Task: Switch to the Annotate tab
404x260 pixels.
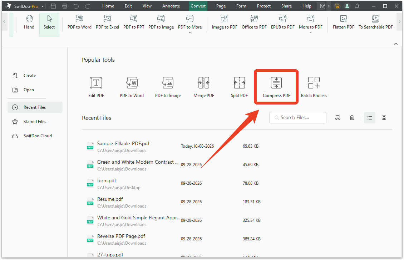Action: (171, 6)
